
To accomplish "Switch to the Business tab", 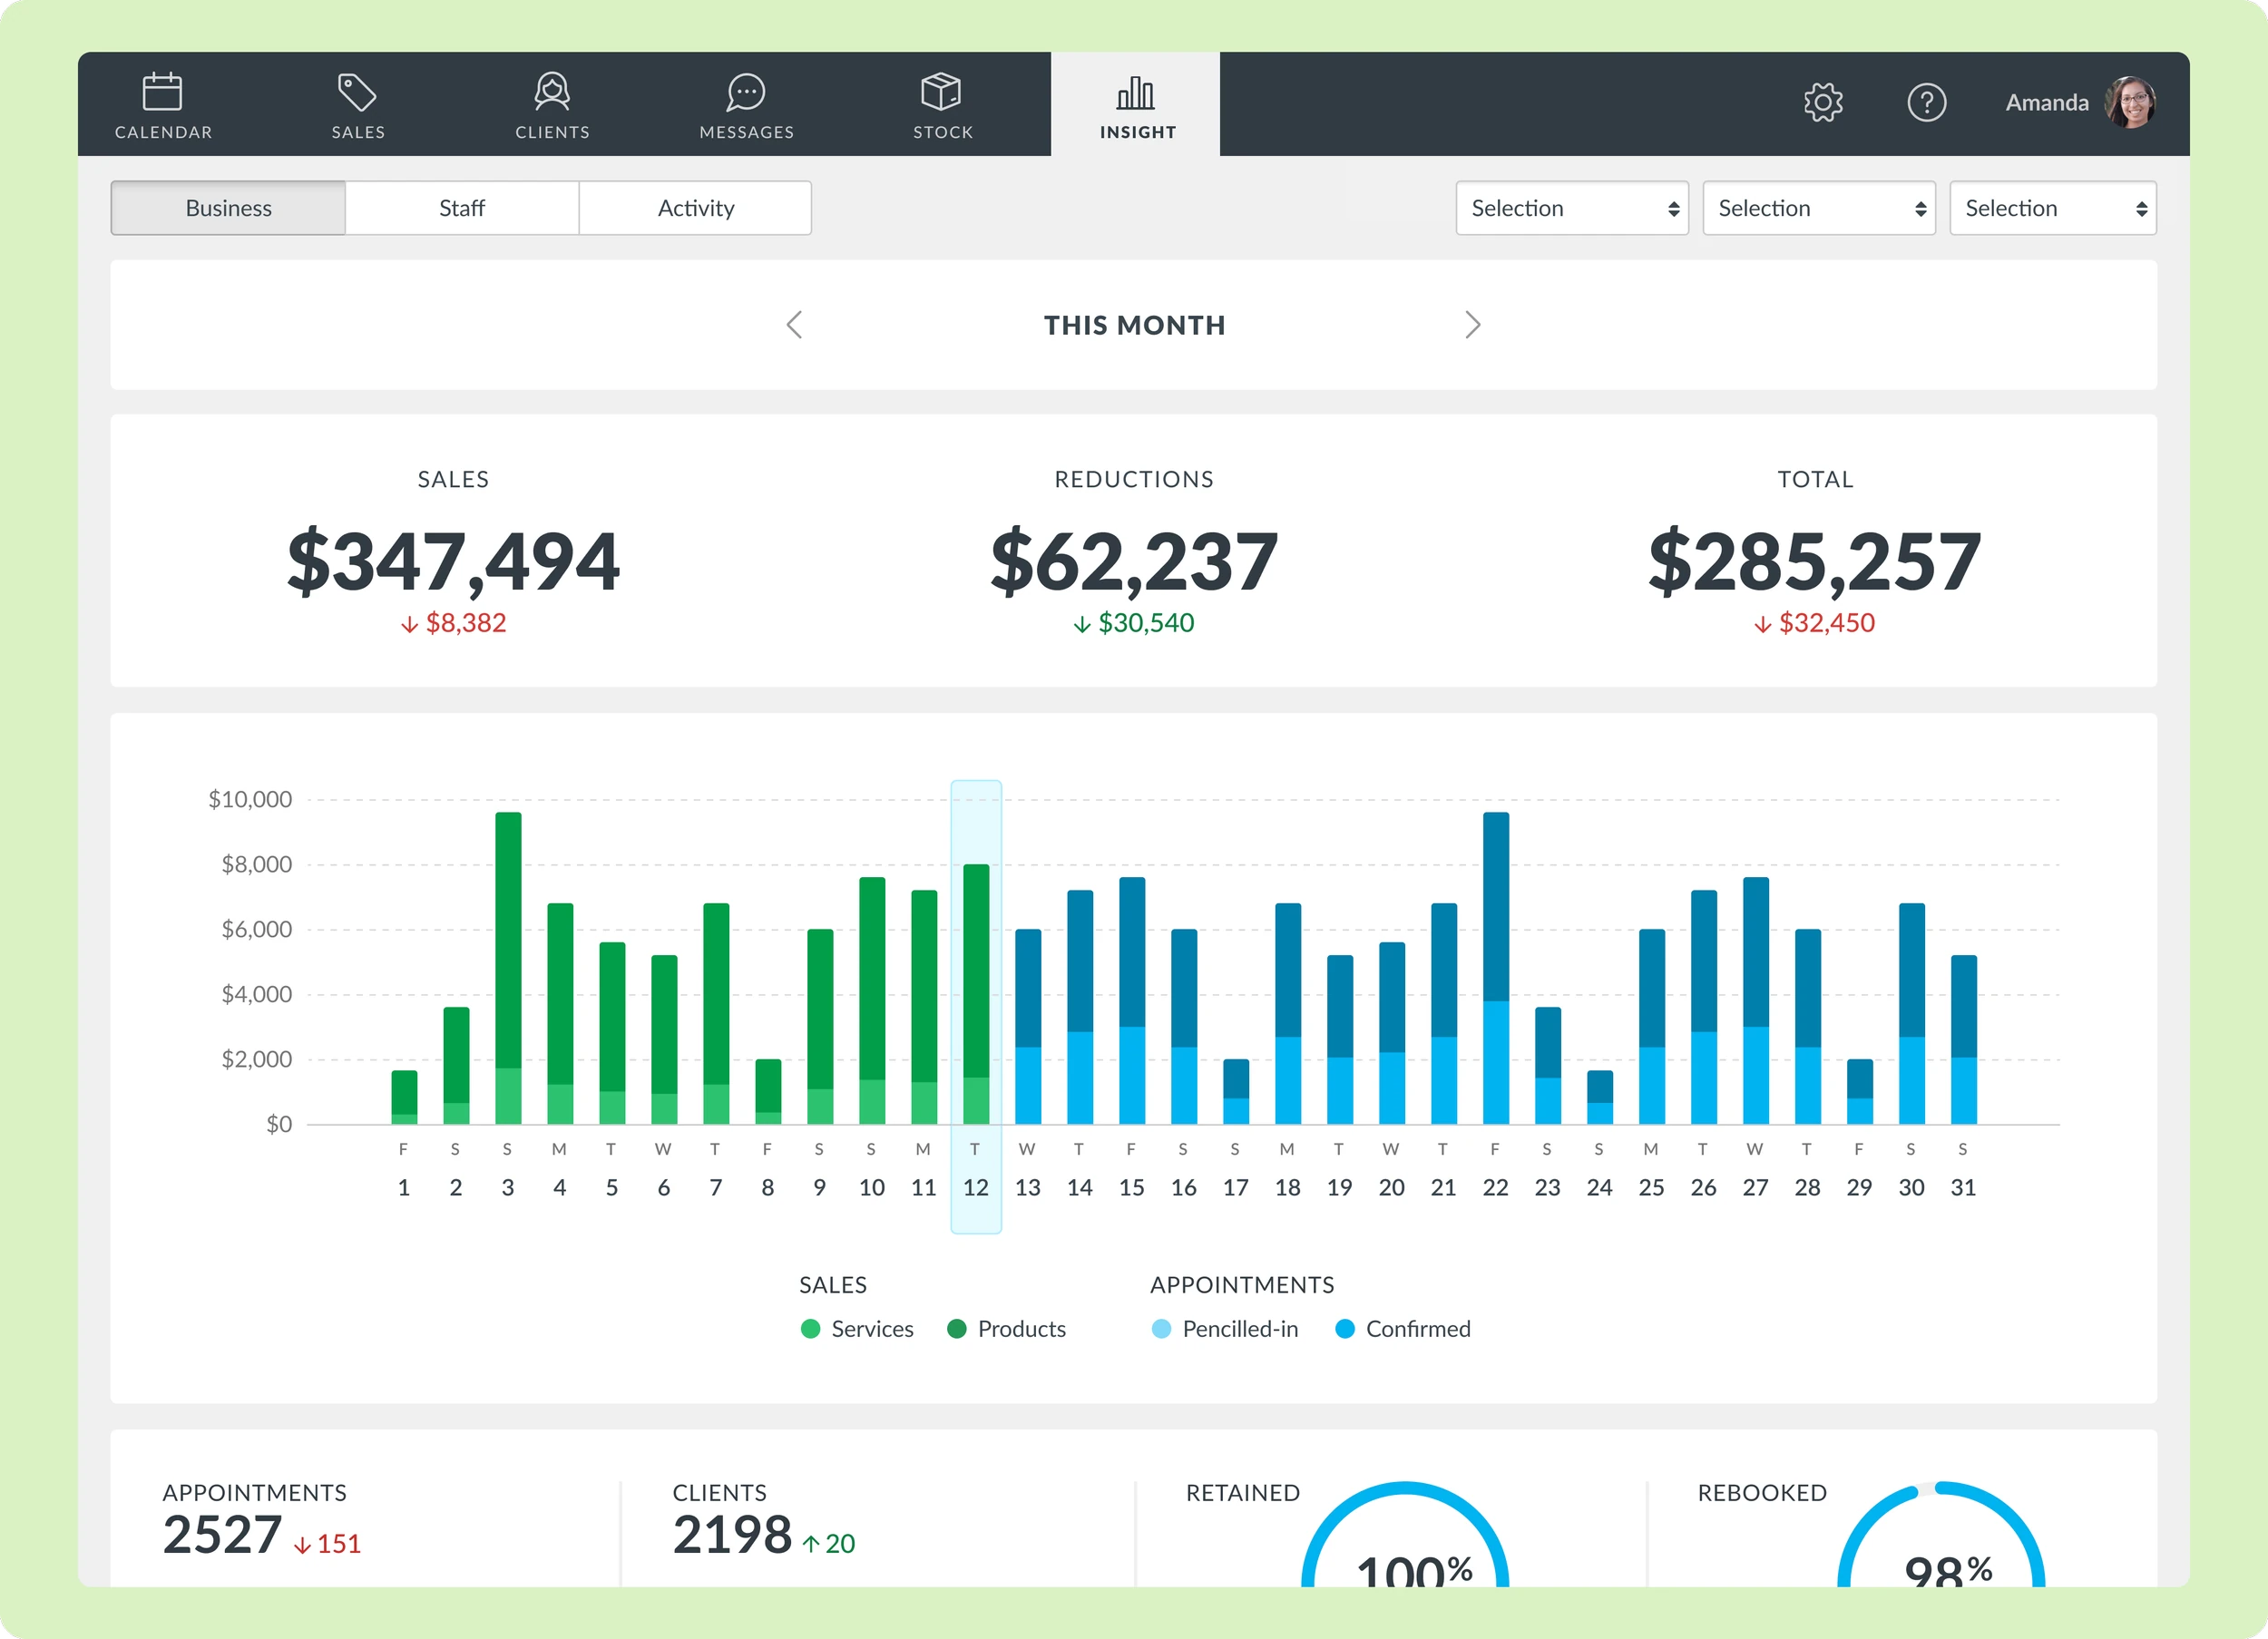I will coord(228,208).
